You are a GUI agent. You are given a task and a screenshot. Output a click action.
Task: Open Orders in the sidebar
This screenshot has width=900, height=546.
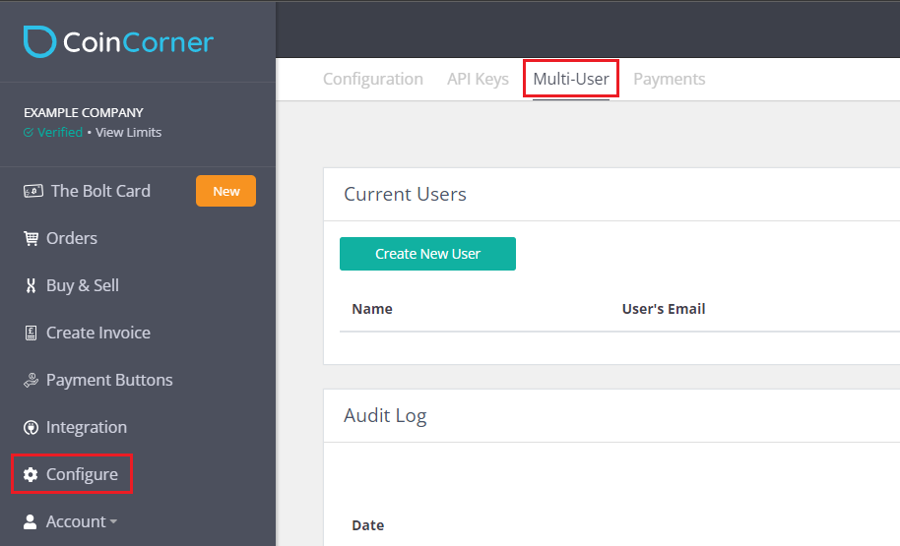(x=72, y=238)
